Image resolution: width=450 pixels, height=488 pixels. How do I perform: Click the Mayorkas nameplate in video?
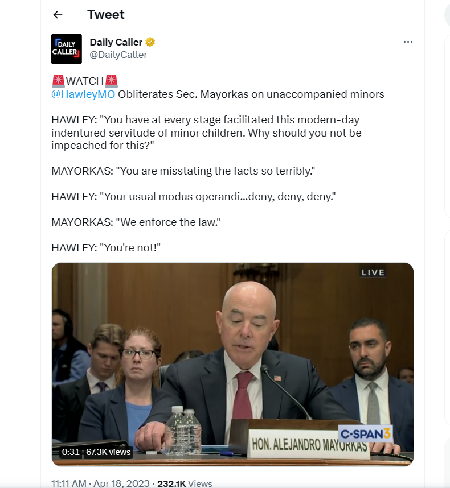pos(309,444)
